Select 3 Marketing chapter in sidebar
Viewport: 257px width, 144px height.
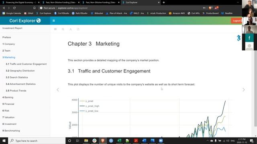pos(9,58)
